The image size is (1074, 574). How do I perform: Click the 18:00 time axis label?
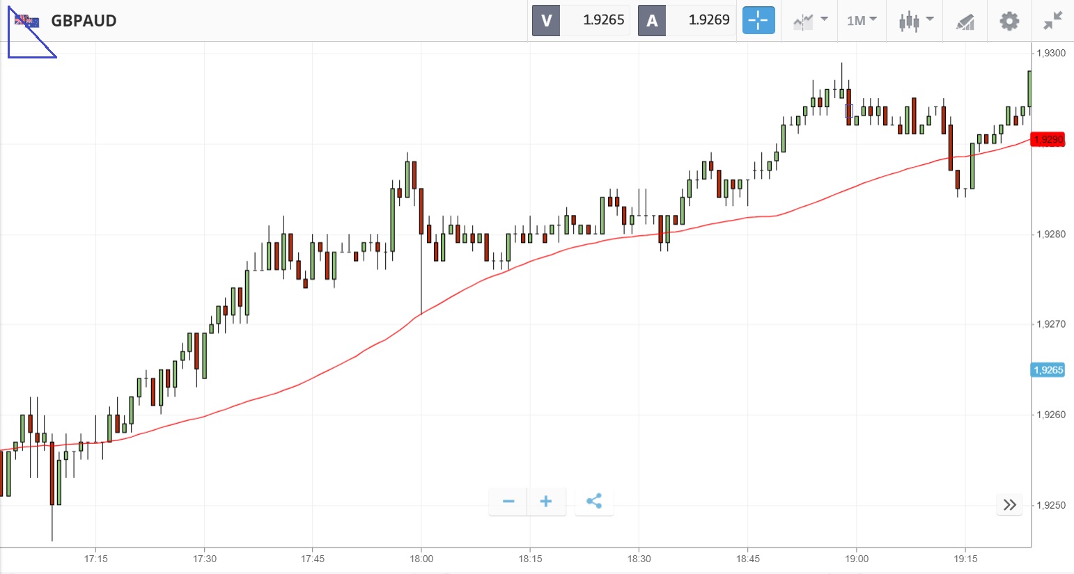pyautogui.click(x=421, y=559)
